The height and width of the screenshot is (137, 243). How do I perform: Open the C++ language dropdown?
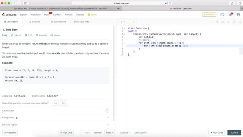126,22
